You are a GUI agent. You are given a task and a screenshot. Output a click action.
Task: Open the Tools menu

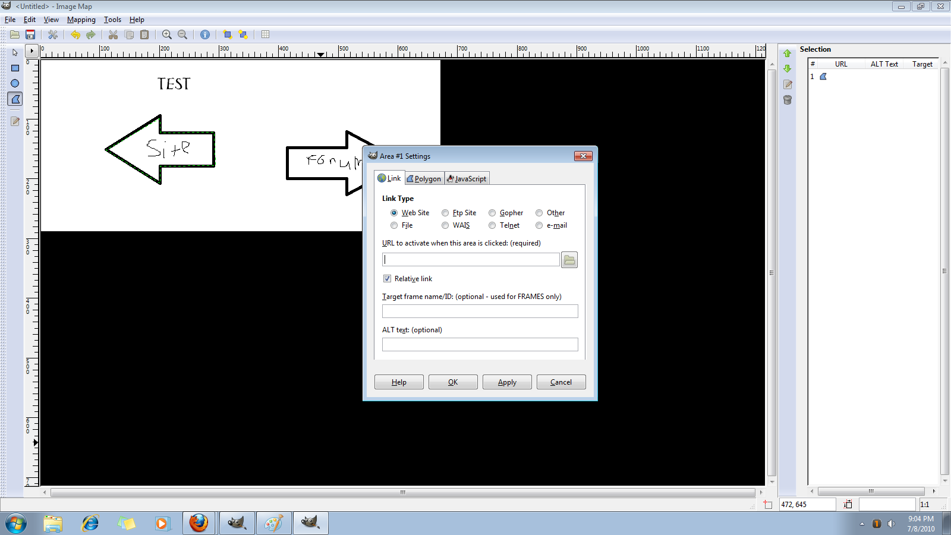112,20
